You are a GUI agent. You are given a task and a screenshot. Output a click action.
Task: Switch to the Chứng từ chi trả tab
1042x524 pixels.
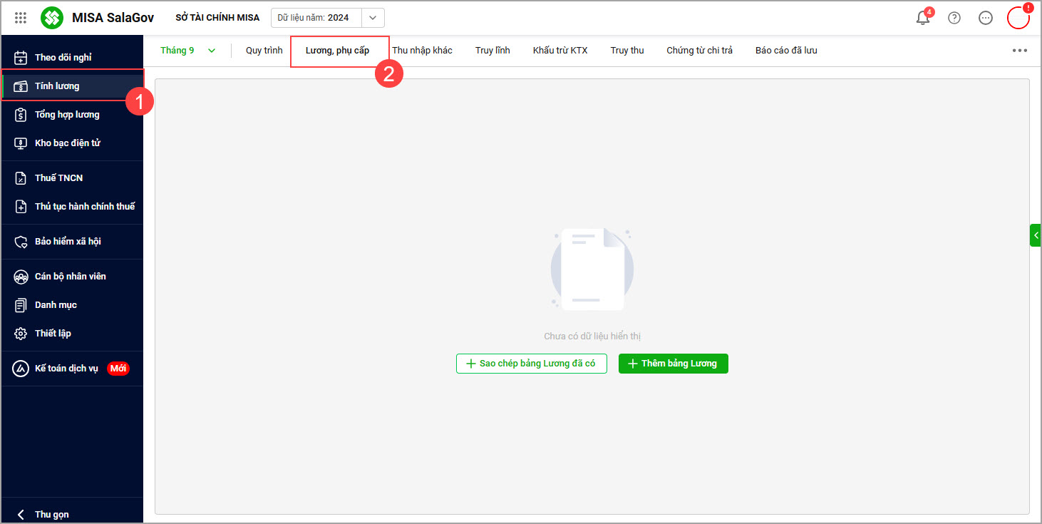pos(699,50)
